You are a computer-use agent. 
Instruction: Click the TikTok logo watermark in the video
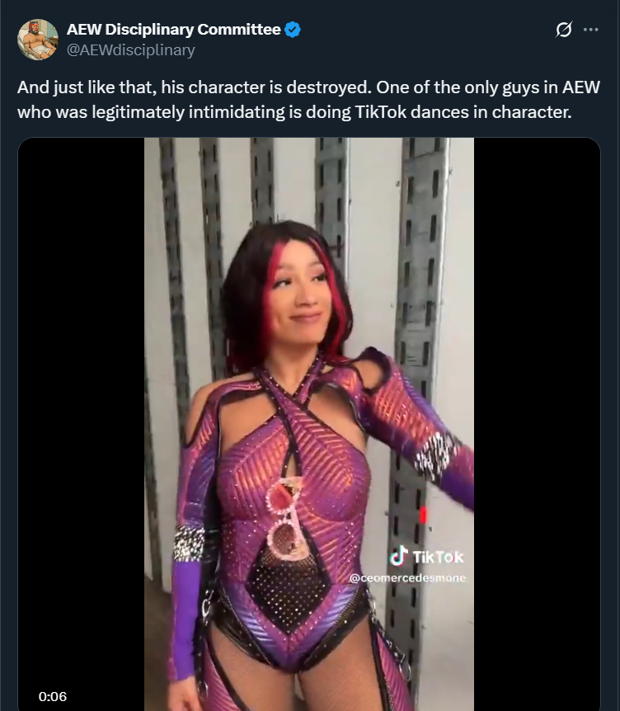tap(399, 556)
